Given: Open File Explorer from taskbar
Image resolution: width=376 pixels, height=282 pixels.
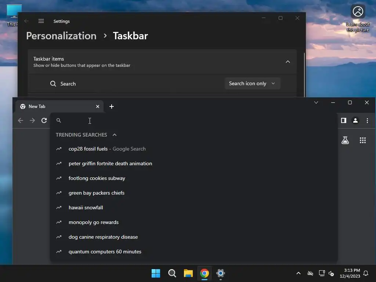Looking at the screenshot, I should pyautogui.click(x=188, y=273).
